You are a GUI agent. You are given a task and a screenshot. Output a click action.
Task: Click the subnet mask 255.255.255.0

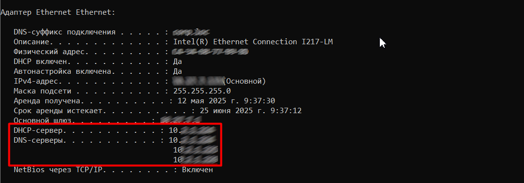[x=202, y=91]
